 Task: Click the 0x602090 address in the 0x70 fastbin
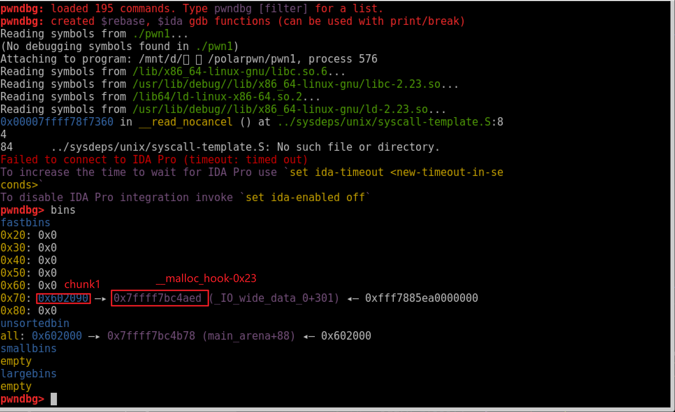pos(63,298)
